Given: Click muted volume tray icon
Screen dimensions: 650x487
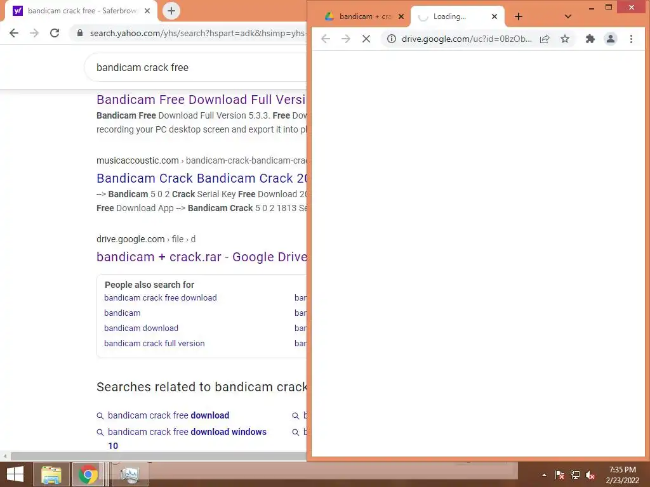Looking at the screenshot, I should point(590,475).
